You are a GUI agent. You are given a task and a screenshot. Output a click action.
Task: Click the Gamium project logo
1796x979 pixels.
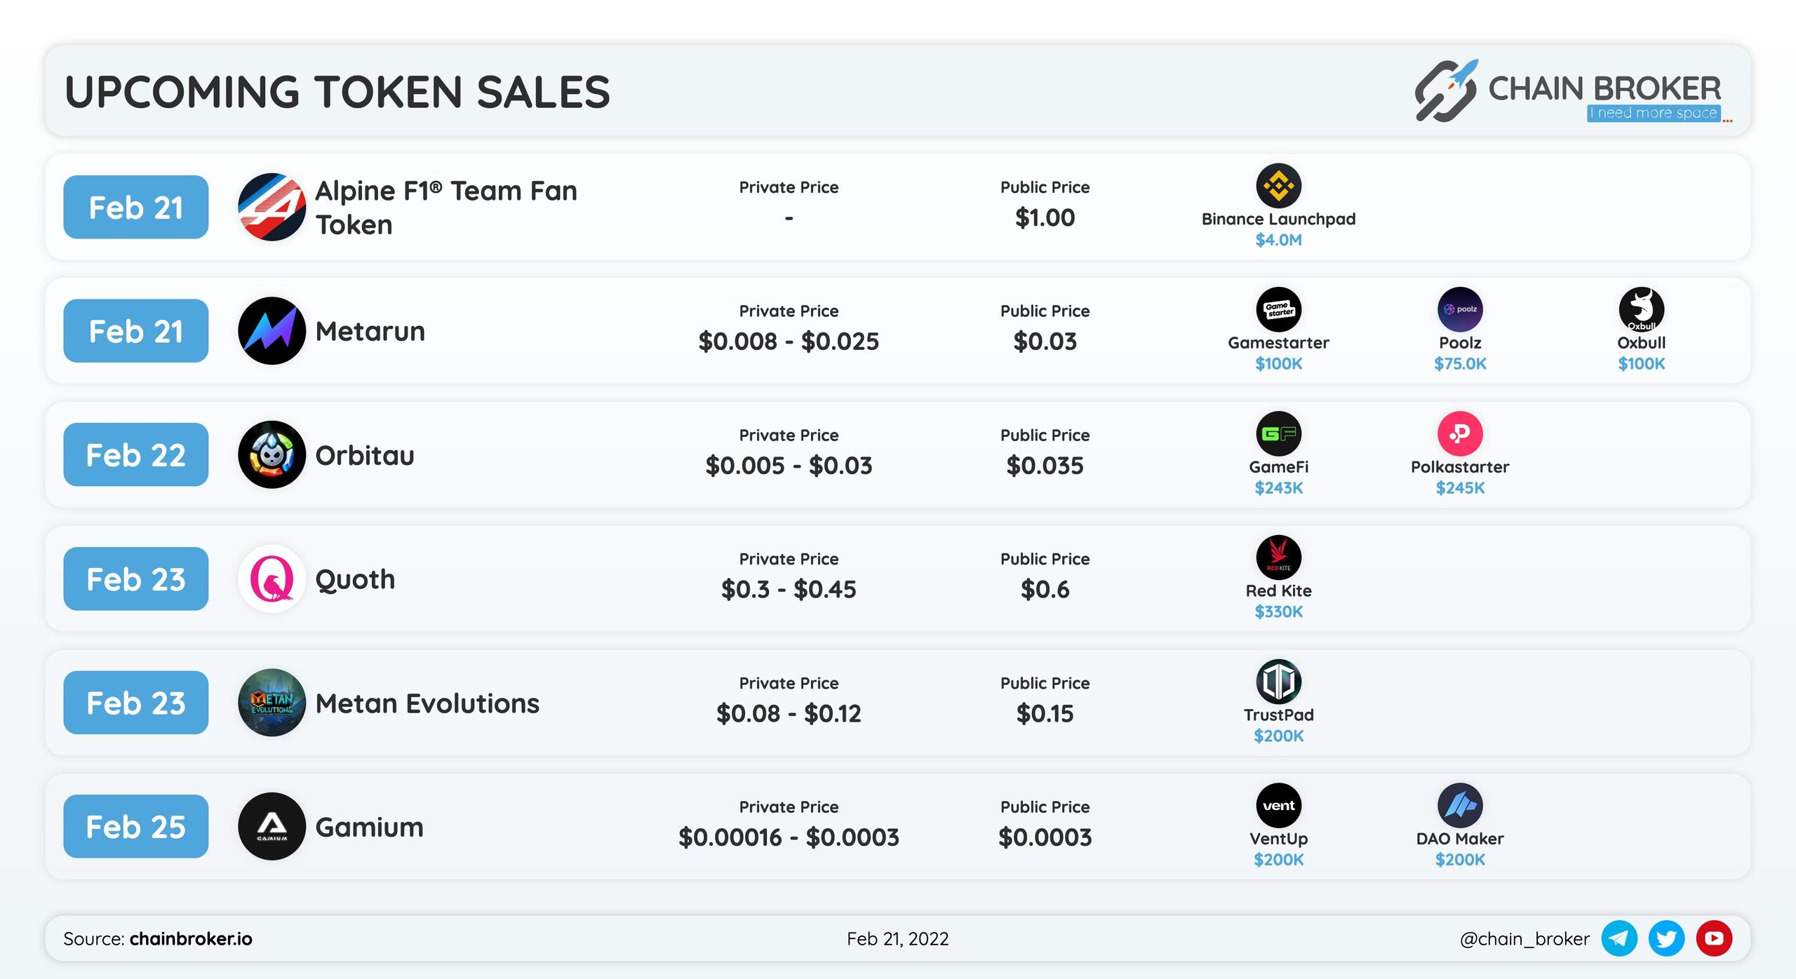(x=272, y=826)
